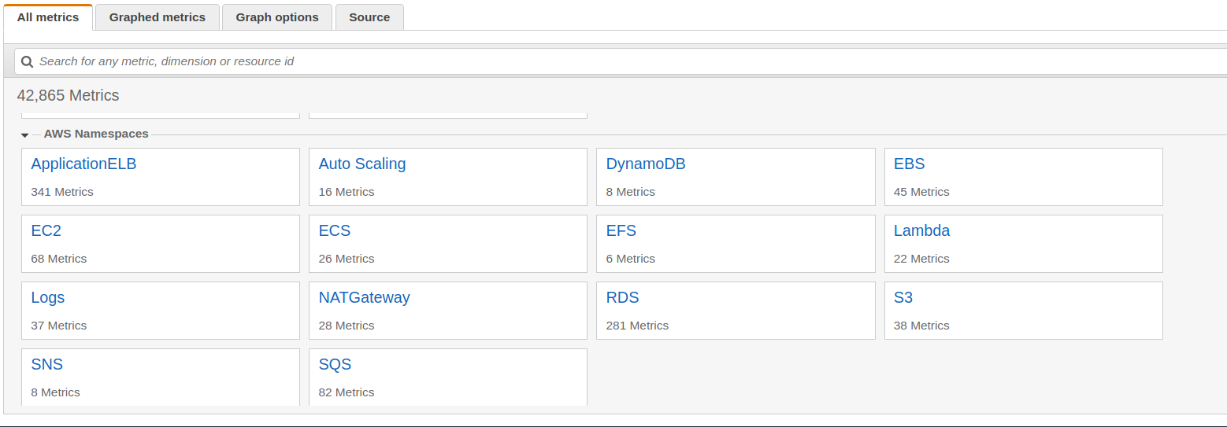The image size is (1227, 427).
Task: Switch to the Source tab
Action: pos(369,17)
